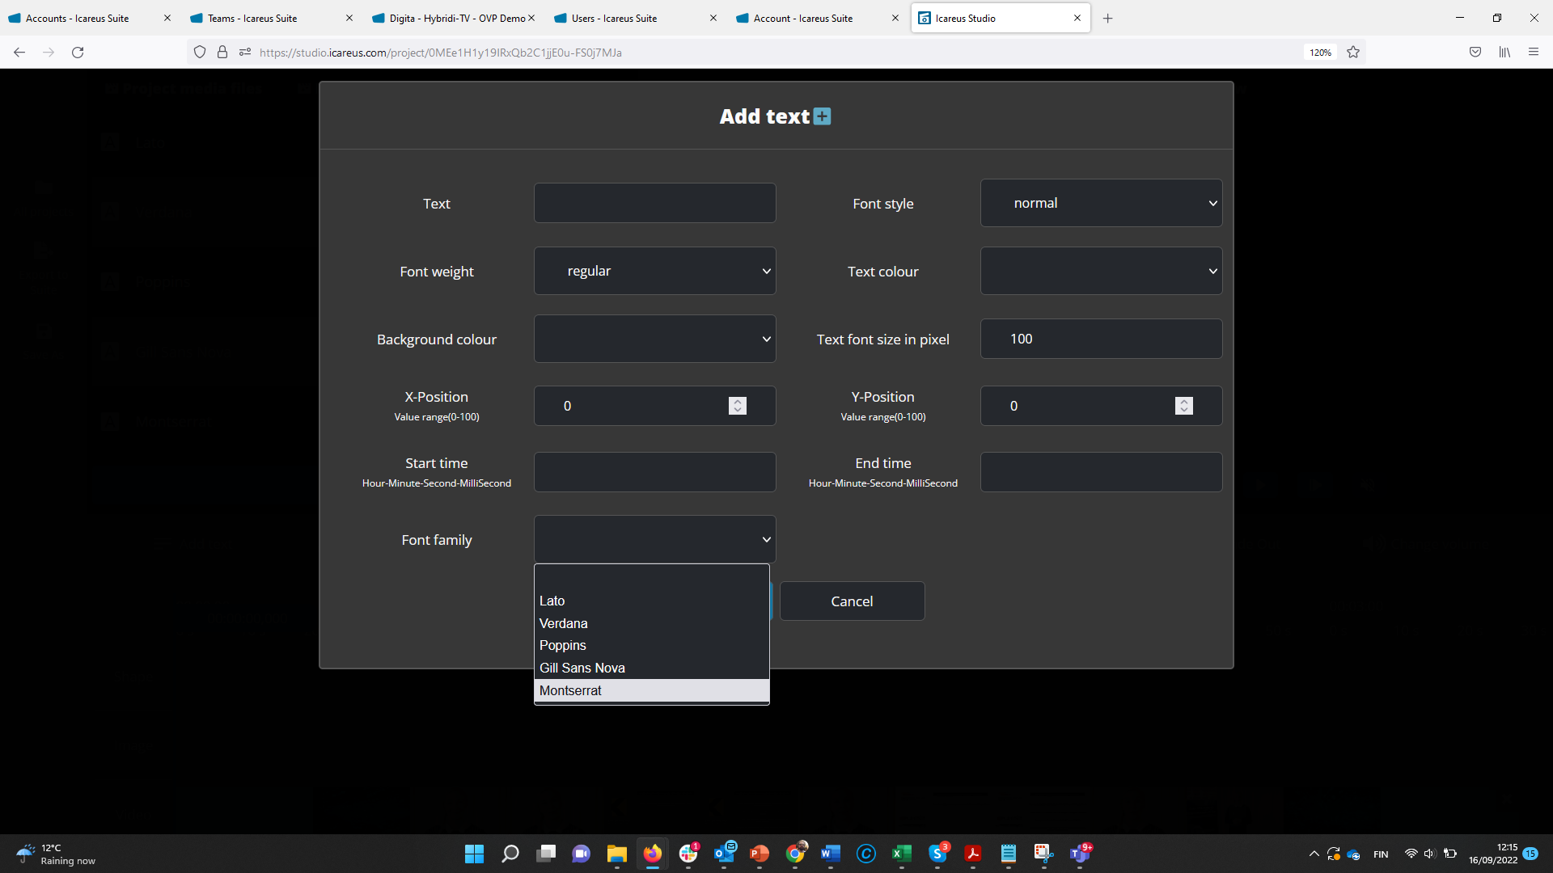The image size is (1553, 873).
Task: Increase Y-Position value with the stepper arrow
Action: [1183, 401]
